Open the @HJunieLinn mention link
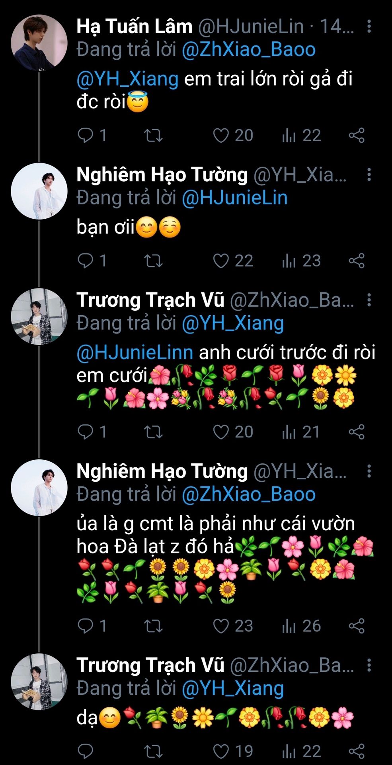The height and width of the screenshot is (765, 392). [x=135, y=353]
